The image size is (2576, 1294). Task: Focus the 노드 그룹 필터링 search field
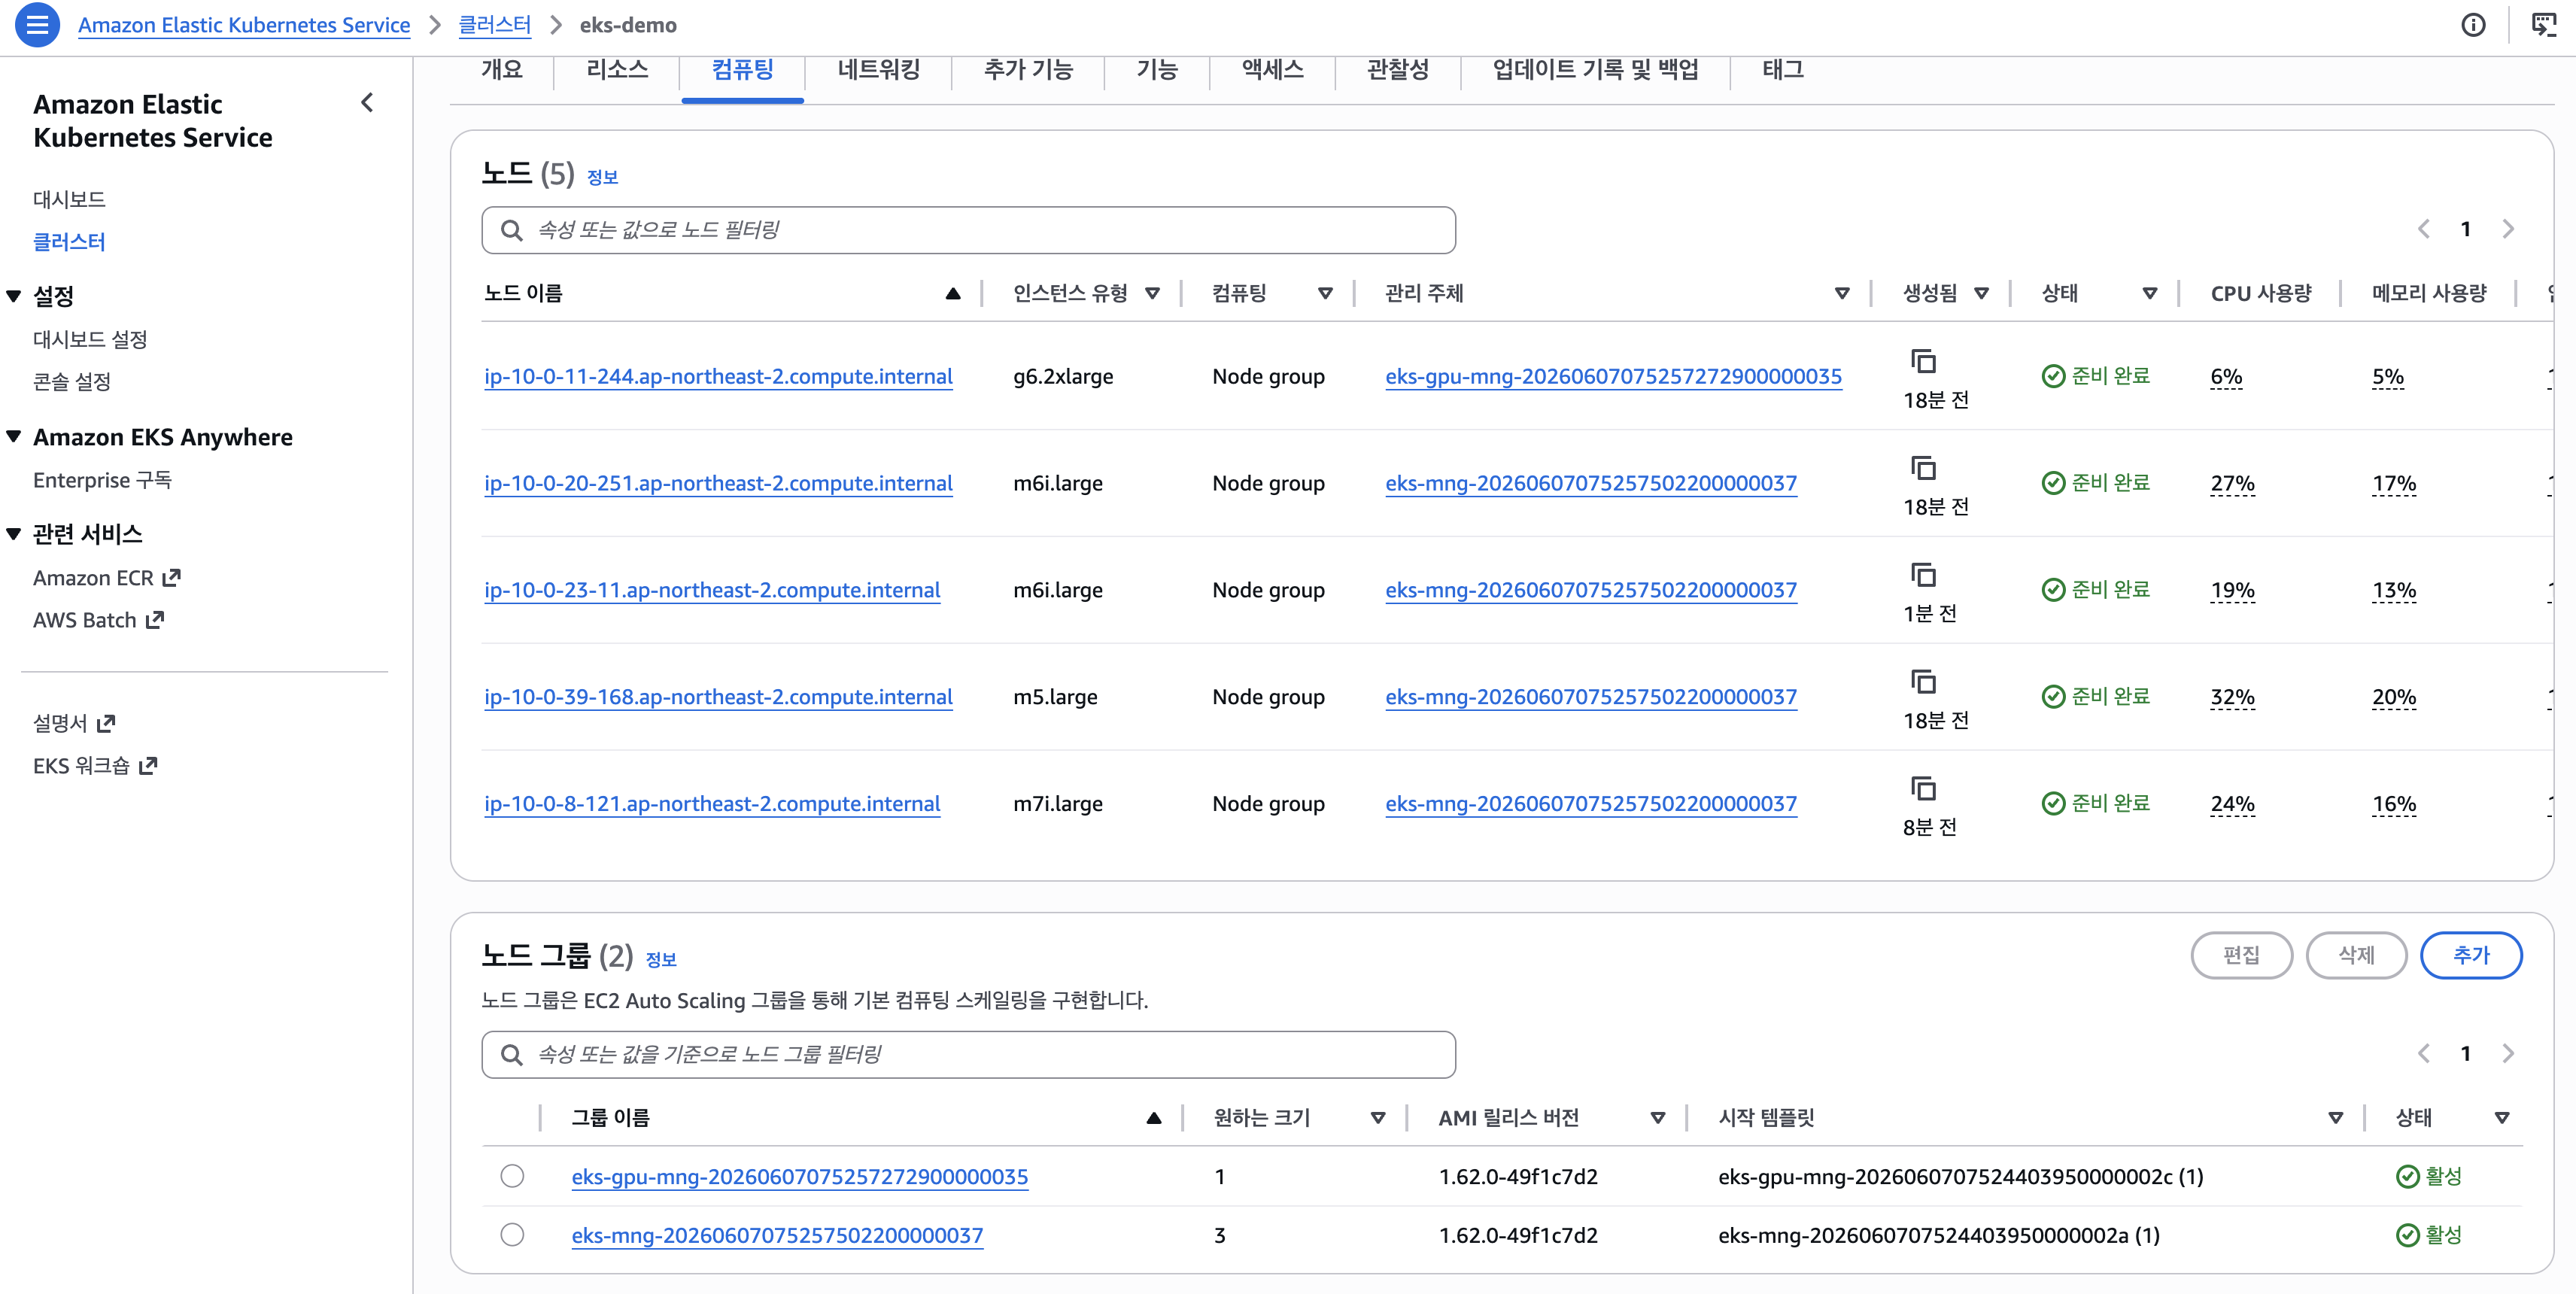968,1054
